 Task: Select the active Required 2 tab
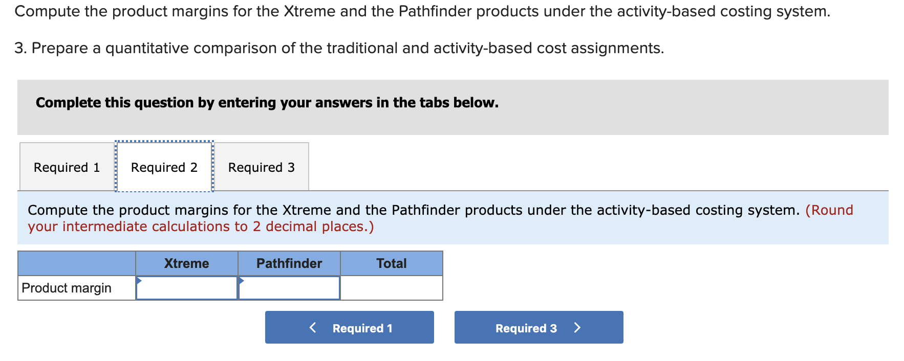click(x=164, y=167)
